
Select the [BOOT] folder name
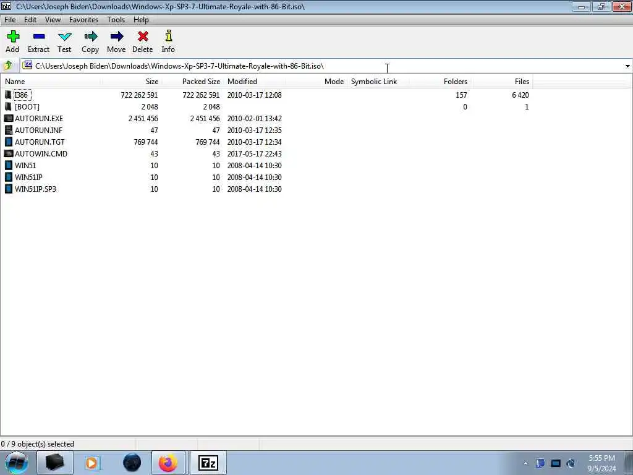point(27,106)
